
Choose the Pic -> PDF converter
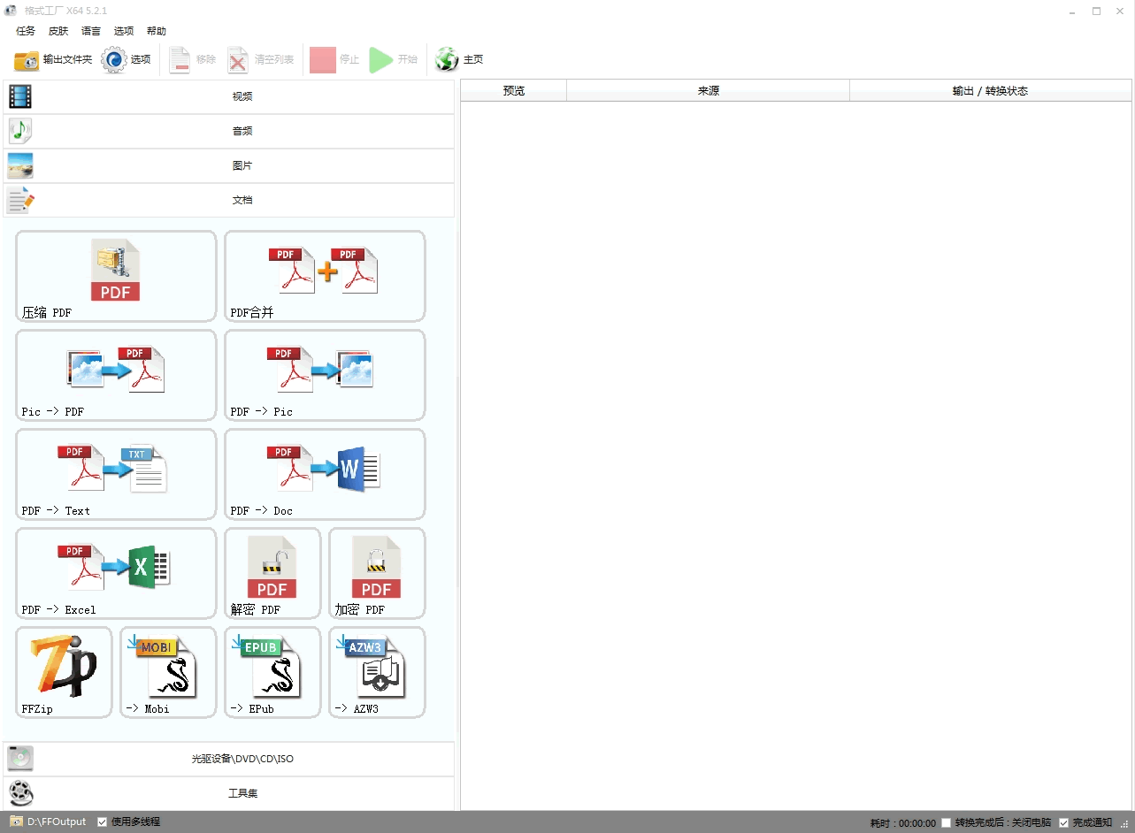pos(116,375)
